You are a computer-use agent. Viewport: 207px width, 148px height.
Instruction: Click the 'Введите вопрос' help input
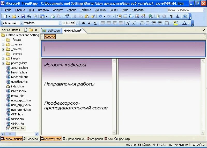pyautogui.click(x=185, y=10)
